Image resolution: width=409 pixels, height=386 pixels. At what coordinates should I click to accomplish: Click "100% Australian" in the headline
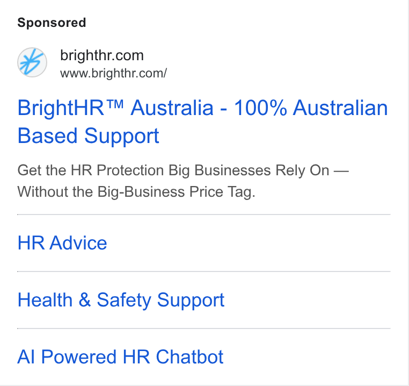point(311,108)
